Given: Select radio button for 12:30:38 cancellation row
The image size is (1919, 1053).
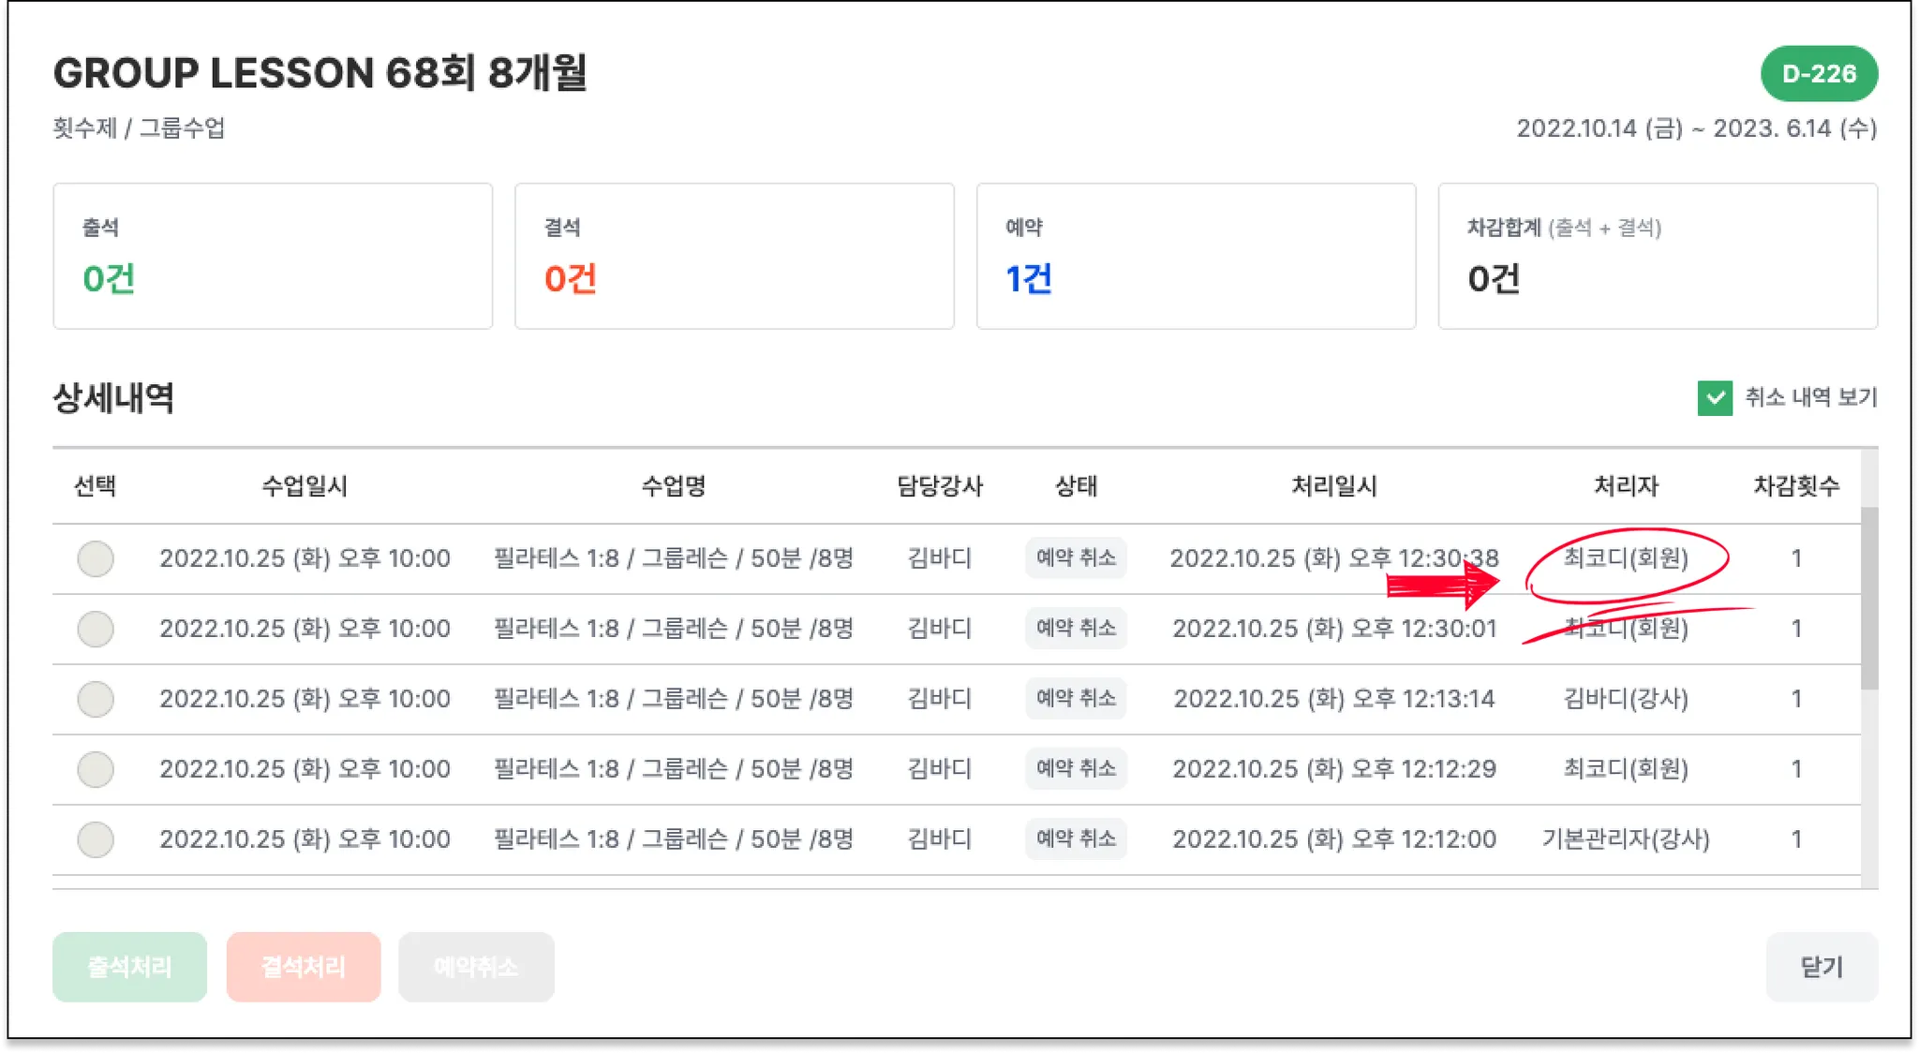Looking at the screenshot, I should coord(96,559).
